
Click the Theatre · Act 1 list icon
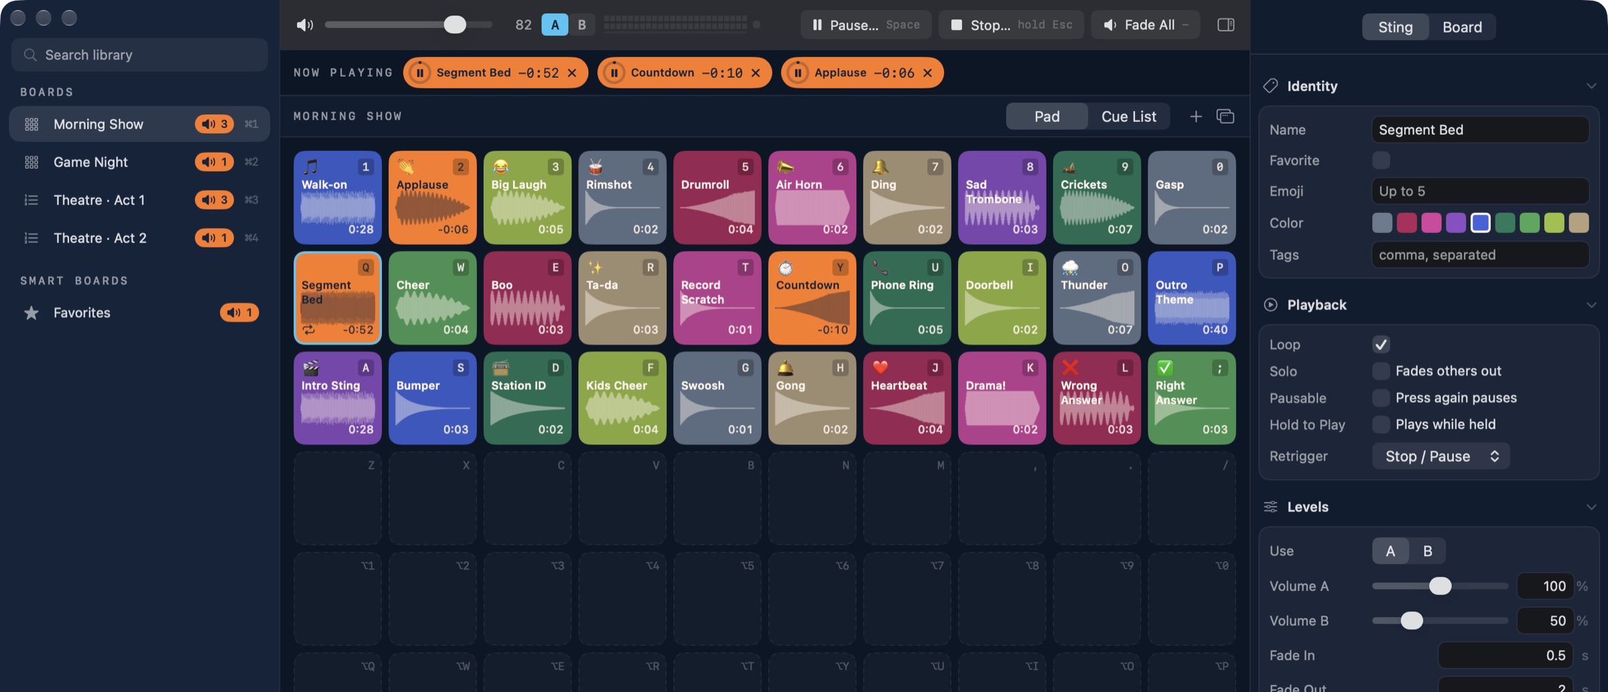click(31, 200)
